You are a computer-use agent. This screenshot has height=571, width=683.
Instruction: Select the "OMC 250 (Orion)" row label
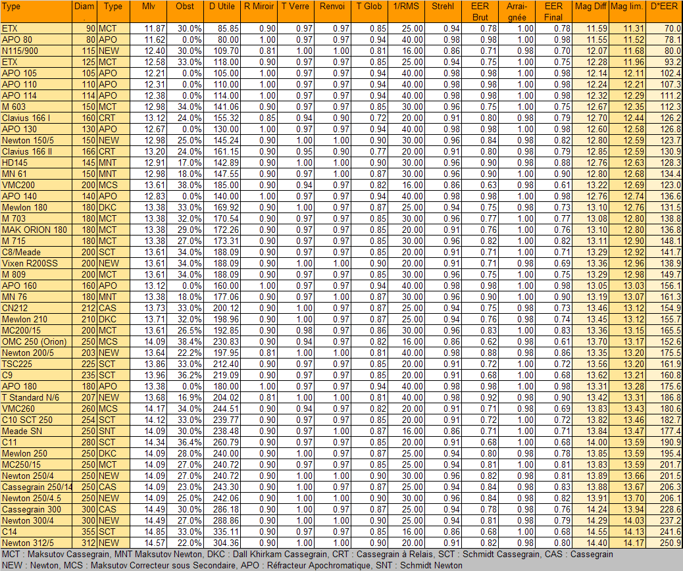36,341
